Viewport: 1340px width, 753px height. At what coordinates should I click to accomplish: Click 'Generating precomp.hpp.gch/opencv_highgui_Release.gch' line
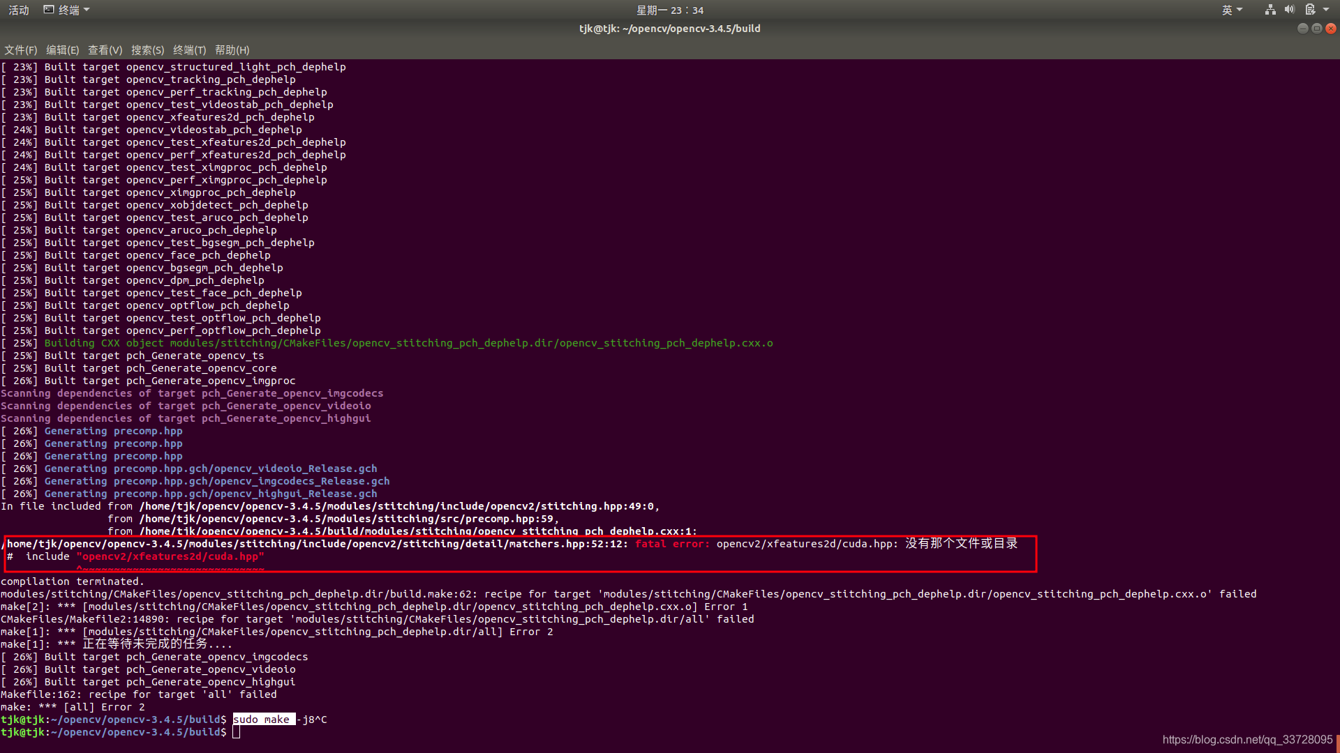click(188, 494)
